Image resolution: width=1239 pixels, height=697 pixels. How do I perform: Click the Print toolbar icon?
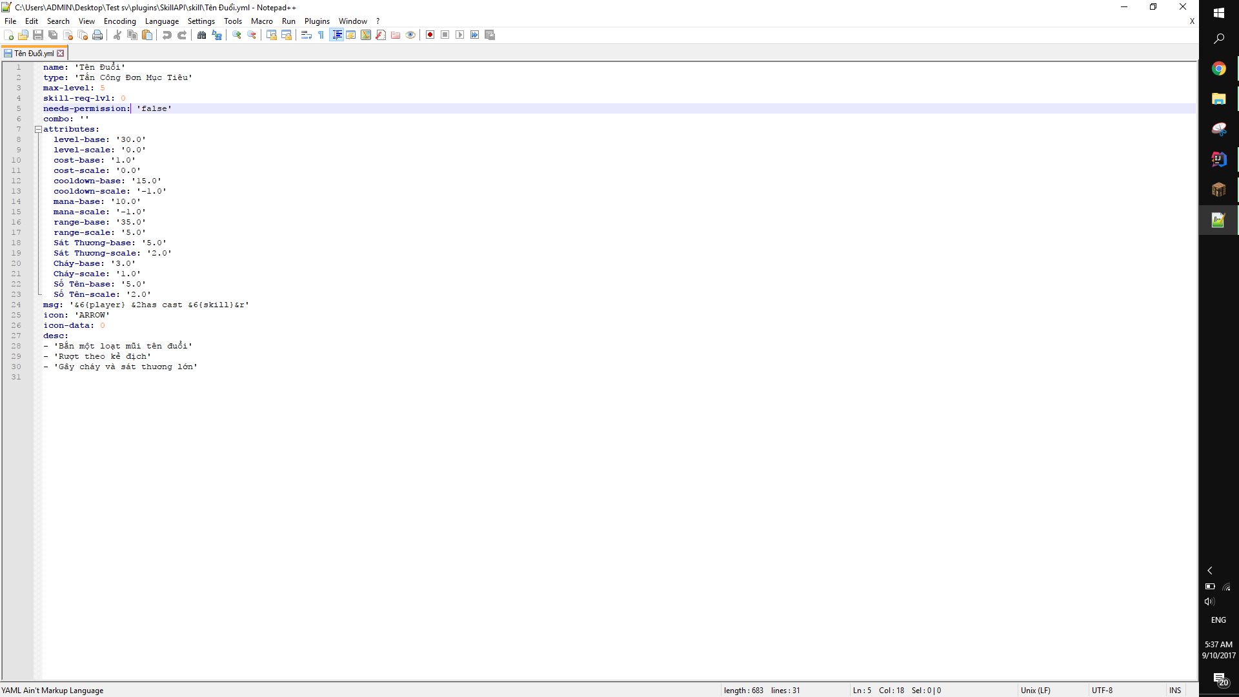[97, 35]
